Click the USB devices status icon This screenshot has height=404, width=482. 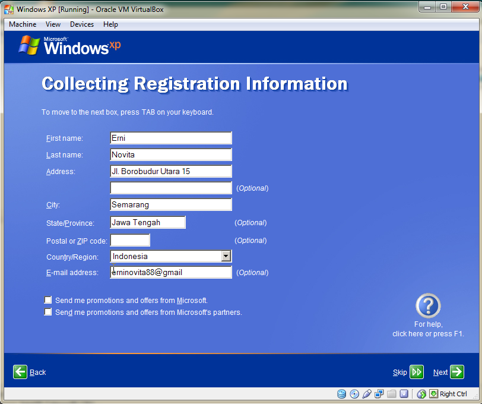click(x=367, y=394)
